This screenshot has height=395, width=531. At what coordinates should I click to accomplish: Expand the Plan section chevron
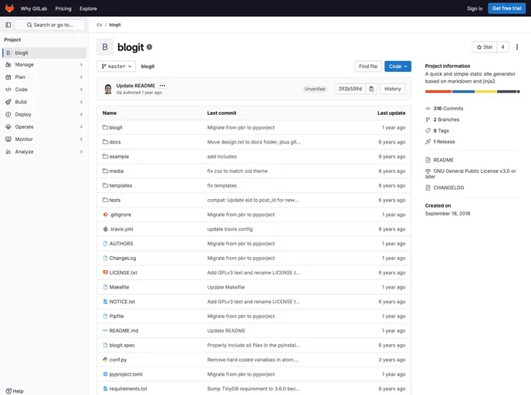(81, 77)
